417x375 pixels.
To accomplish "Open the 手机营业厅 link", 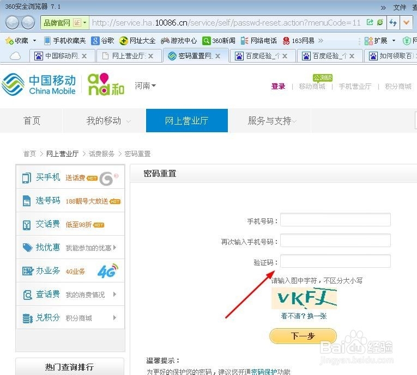I will point(355,87).
